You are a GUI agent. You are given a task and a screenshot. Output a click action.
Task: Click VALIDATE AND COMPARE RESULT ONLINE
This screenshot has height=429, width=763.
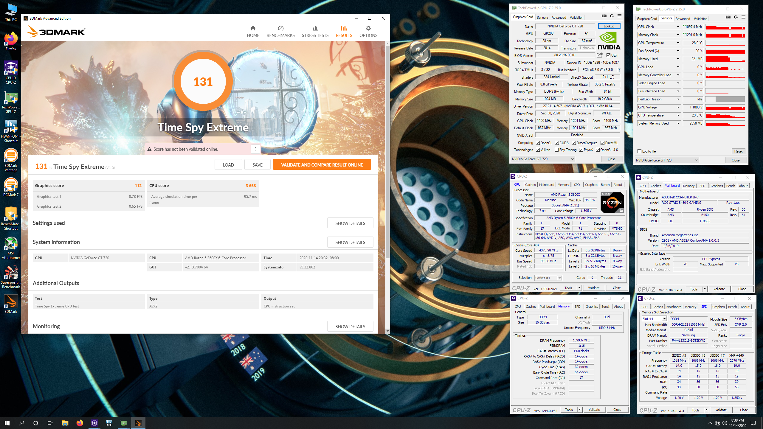click(x=322, y=165)
